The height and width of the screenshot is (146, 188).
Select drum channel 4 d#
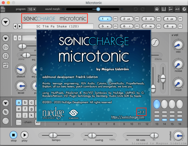pyautogui.click(x=170, y=19)
